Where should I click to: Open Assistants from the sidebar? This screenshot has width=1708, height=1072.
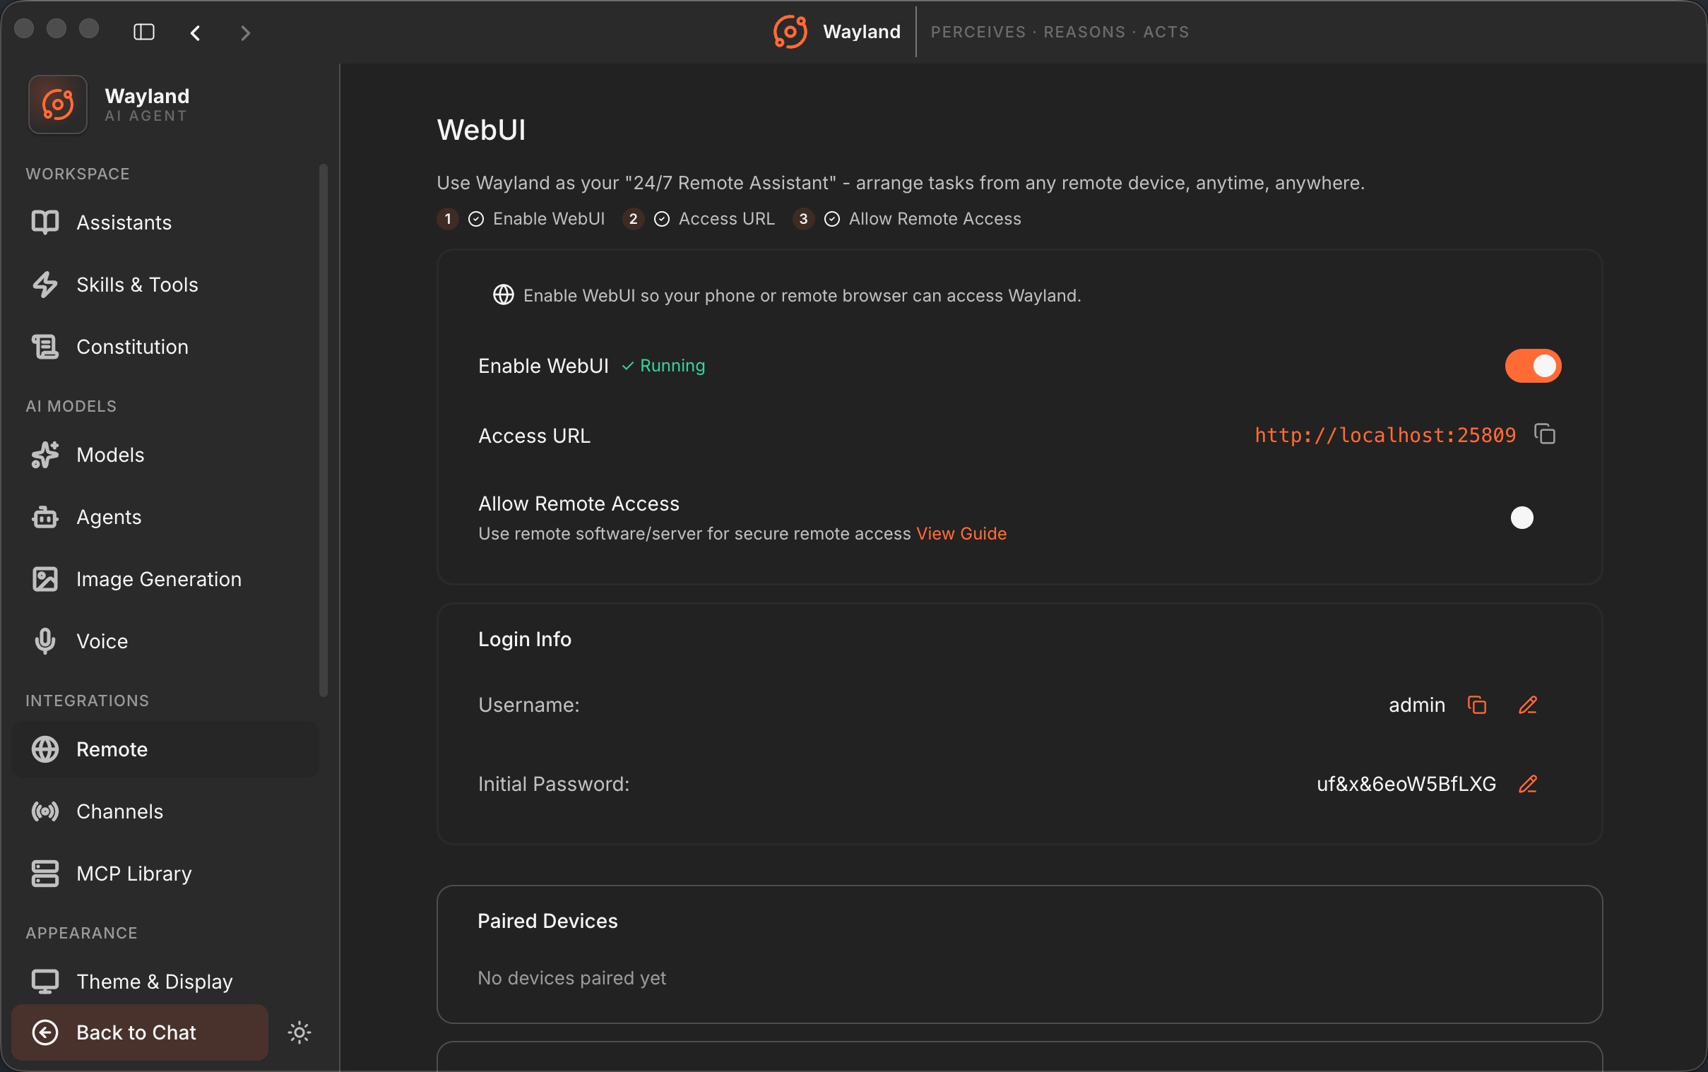(165, 222)
